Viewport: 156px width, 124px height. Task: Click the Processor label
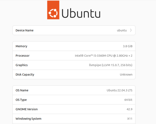click(x=23, y=56)
